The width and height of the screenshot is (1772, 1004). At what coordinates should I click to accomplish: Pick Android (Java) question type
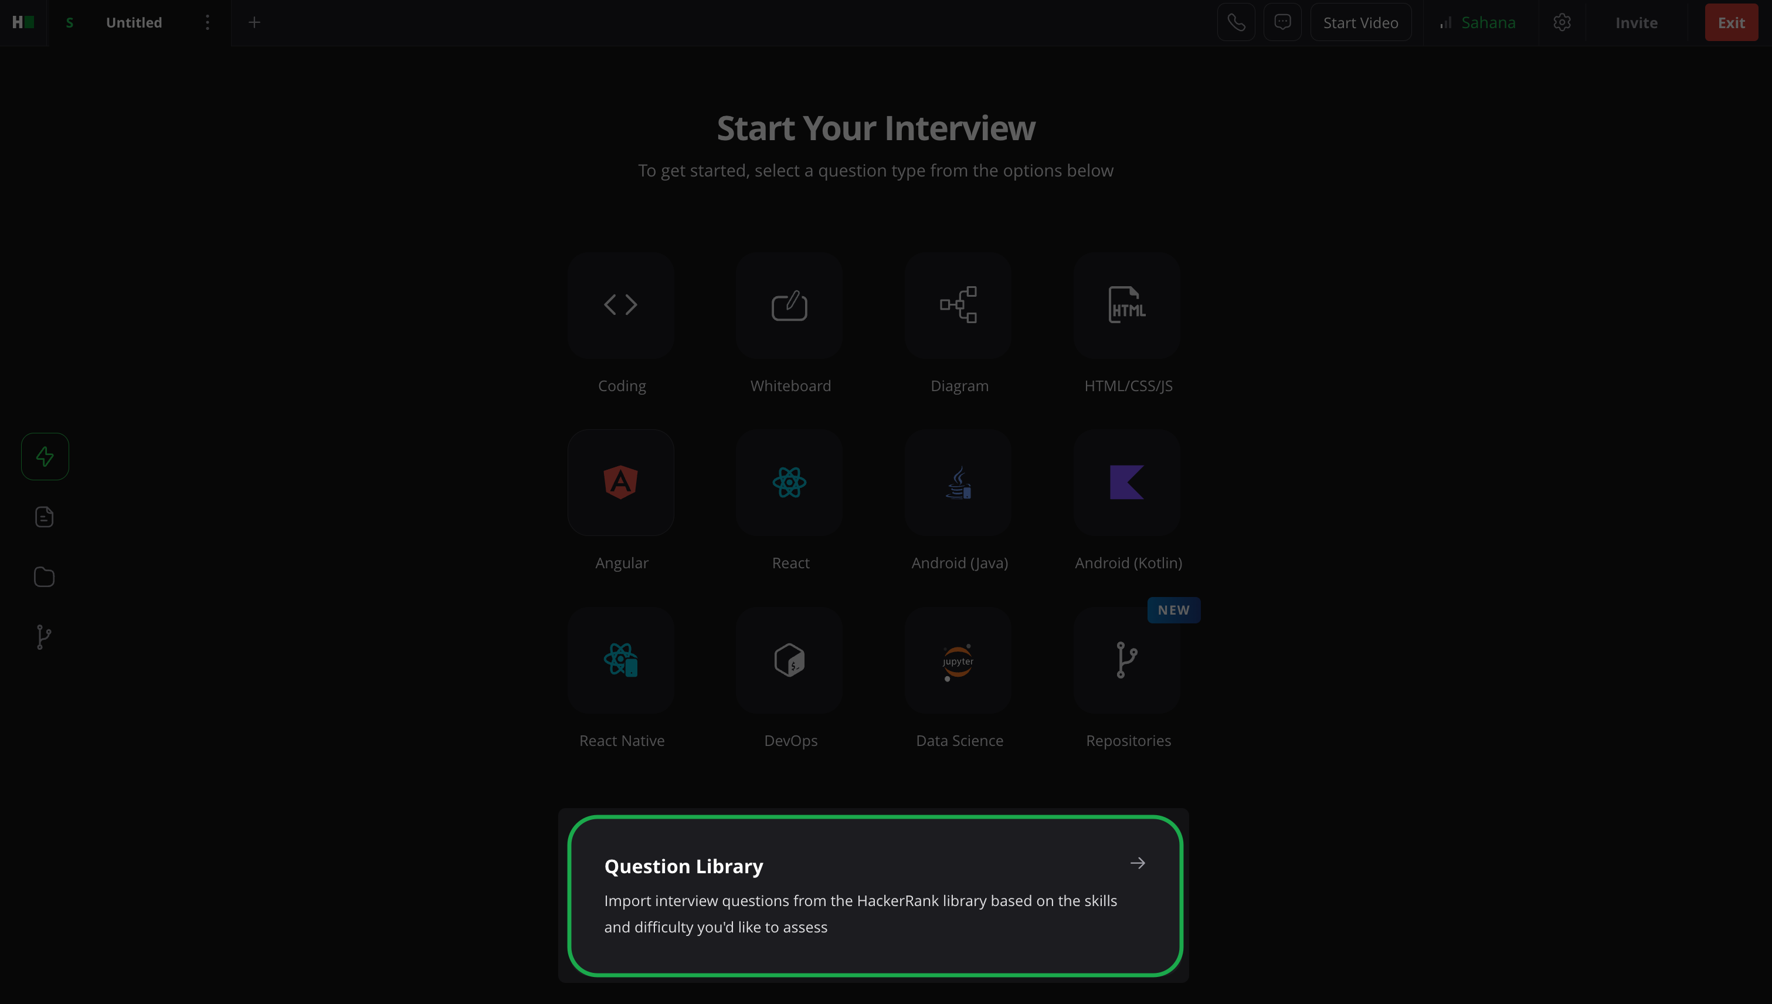click(958, 482)
